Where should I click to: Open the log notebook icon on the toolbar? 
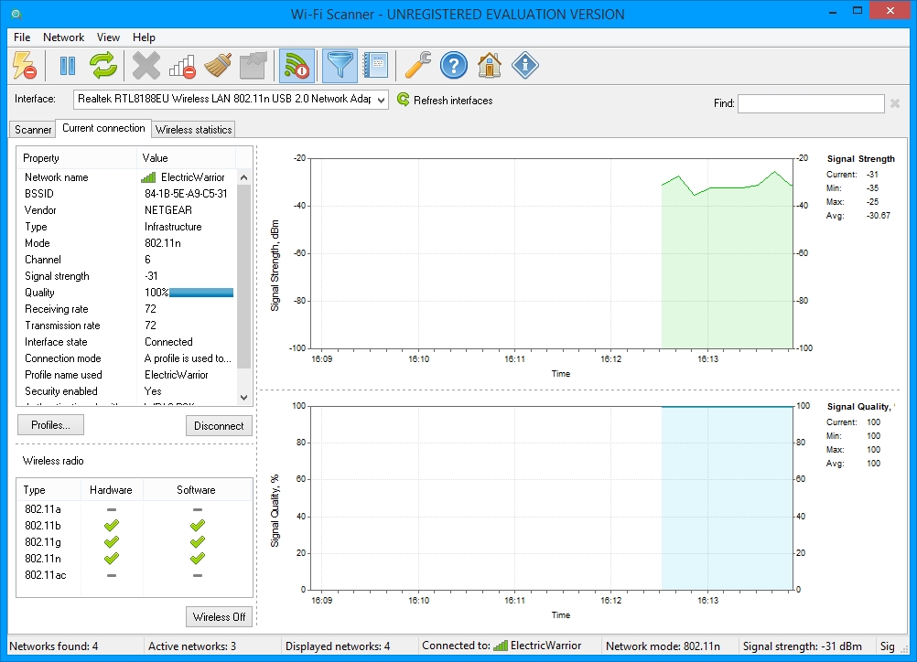(375, 65)
